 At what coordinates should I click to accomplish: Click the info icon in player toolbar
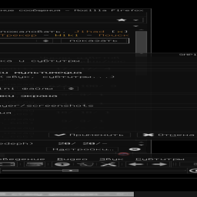pos(62,164)
